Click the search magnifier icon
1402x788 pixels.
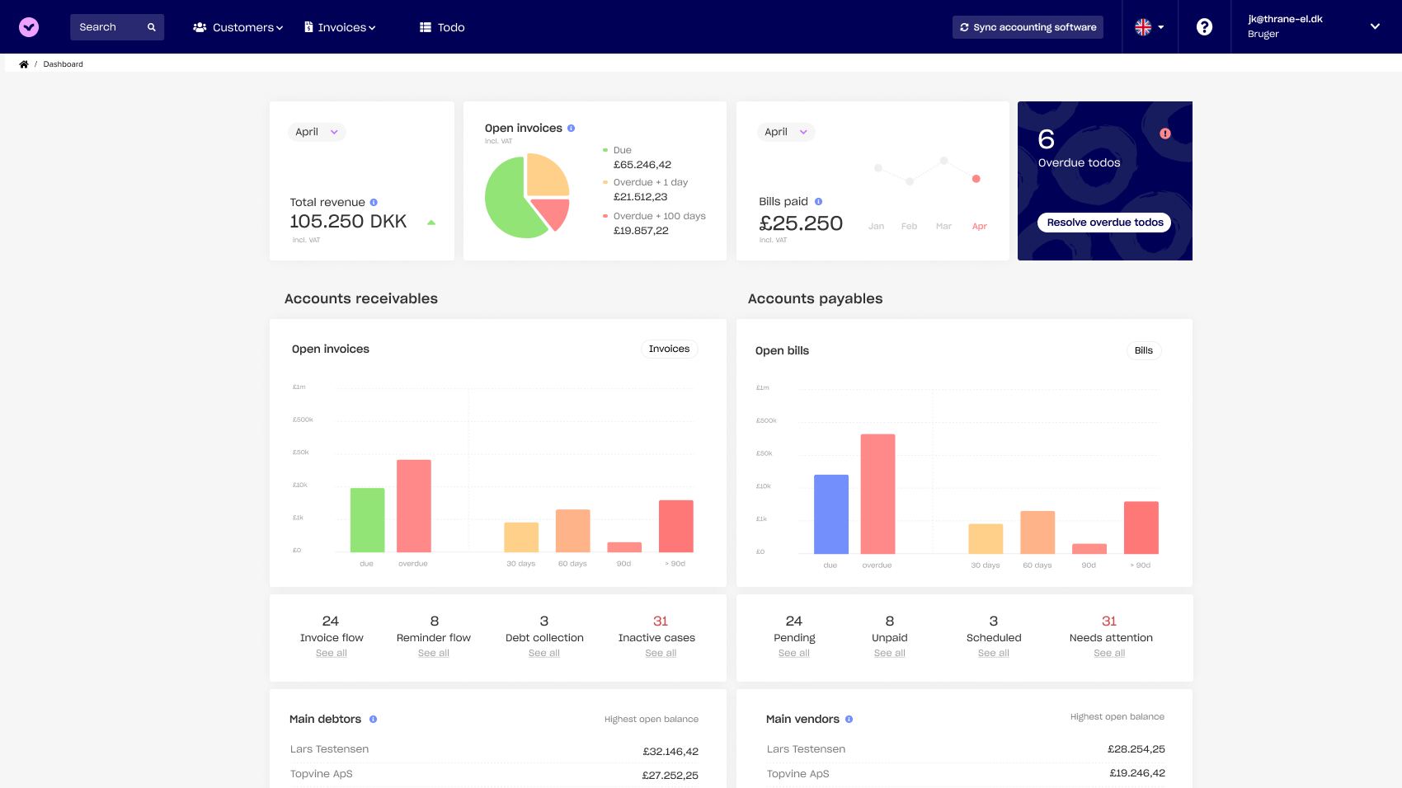point(152,27)
